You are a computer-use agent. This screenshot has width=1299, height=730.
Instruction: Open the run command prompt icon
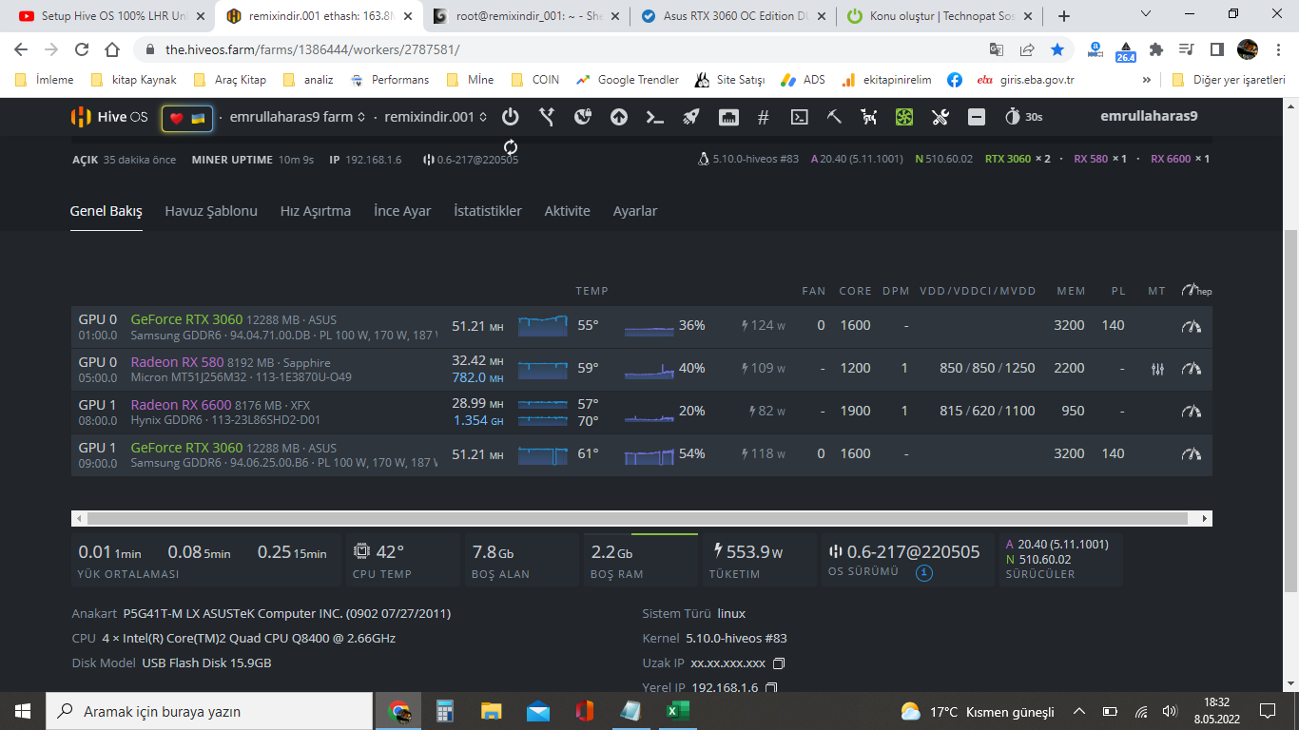pyautogui.click(x=655, y=117)
